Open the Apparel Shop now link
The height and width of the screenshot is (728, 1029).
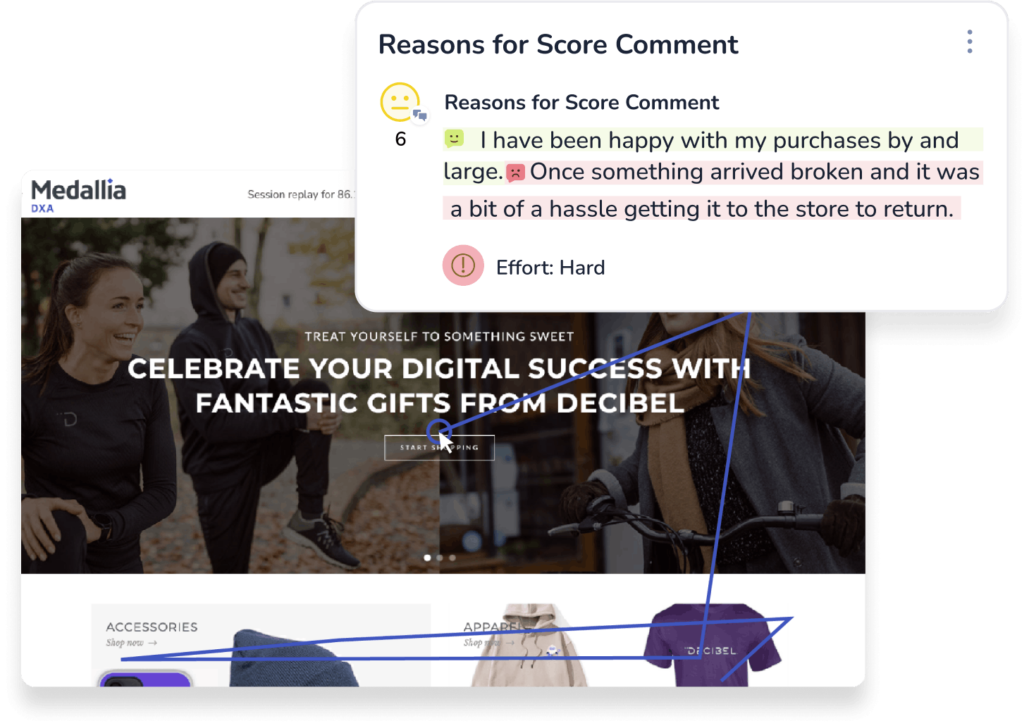tap(488, 643)
